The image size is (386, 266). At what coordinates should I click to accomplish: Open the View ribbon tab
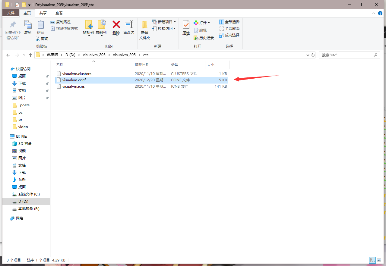(59, 13)
